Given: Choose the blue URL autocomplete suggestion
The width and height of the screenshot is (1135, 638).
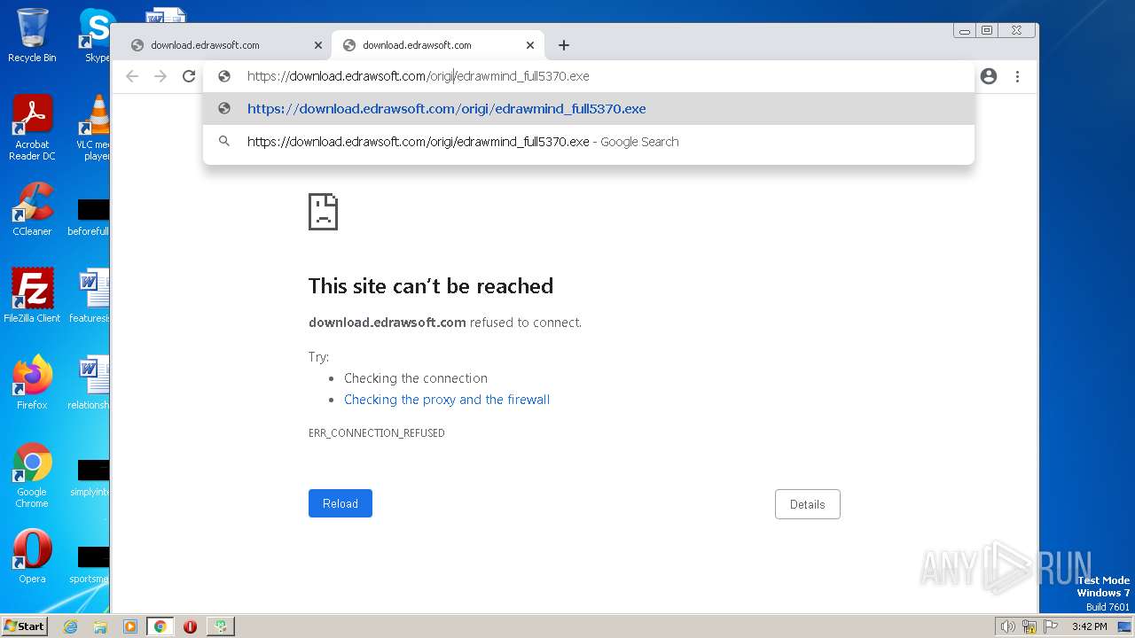Looking at the screenshot, I should tap(589, 109).
